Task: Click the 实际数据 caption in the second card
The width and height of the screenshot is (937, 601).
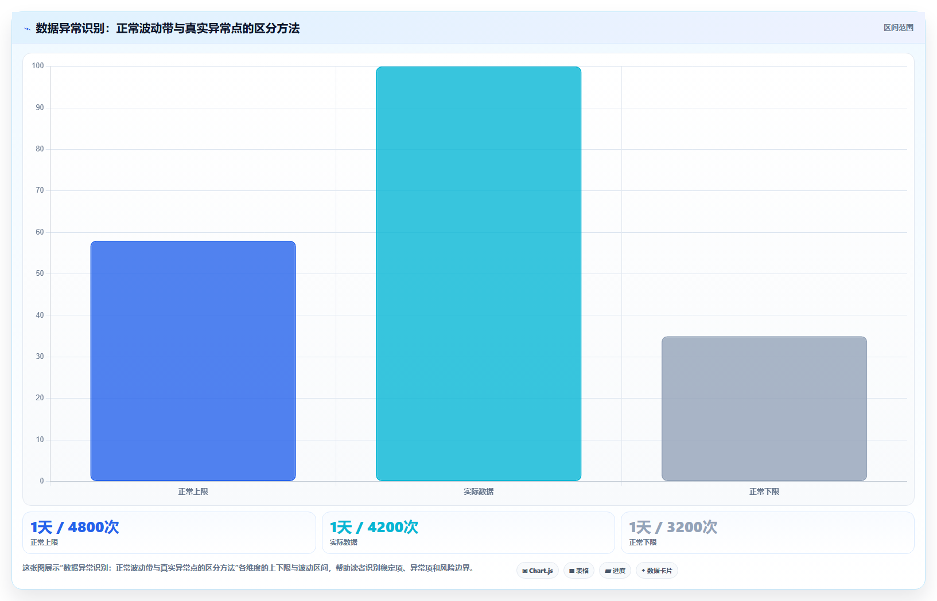Action: (344, 543)
